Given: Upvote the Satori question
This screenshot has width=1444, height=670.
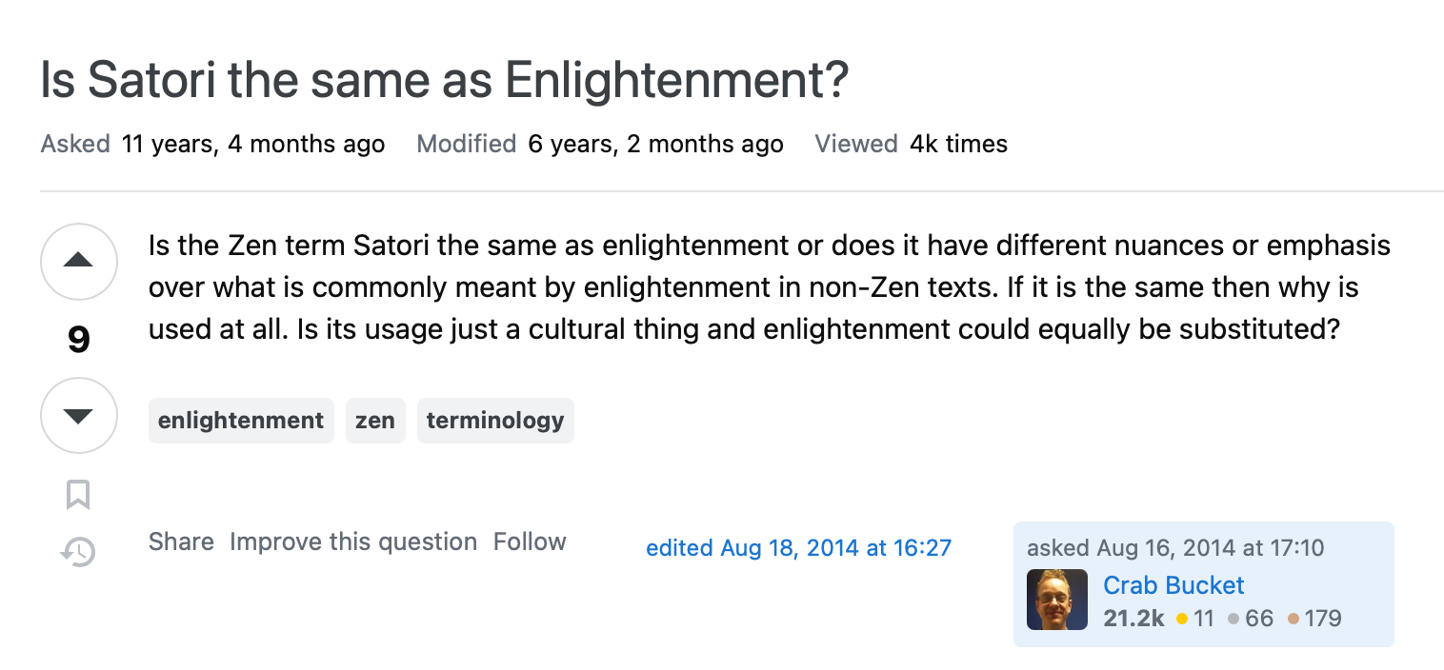Looking at the screenshot, I should [x=78, y=261].
